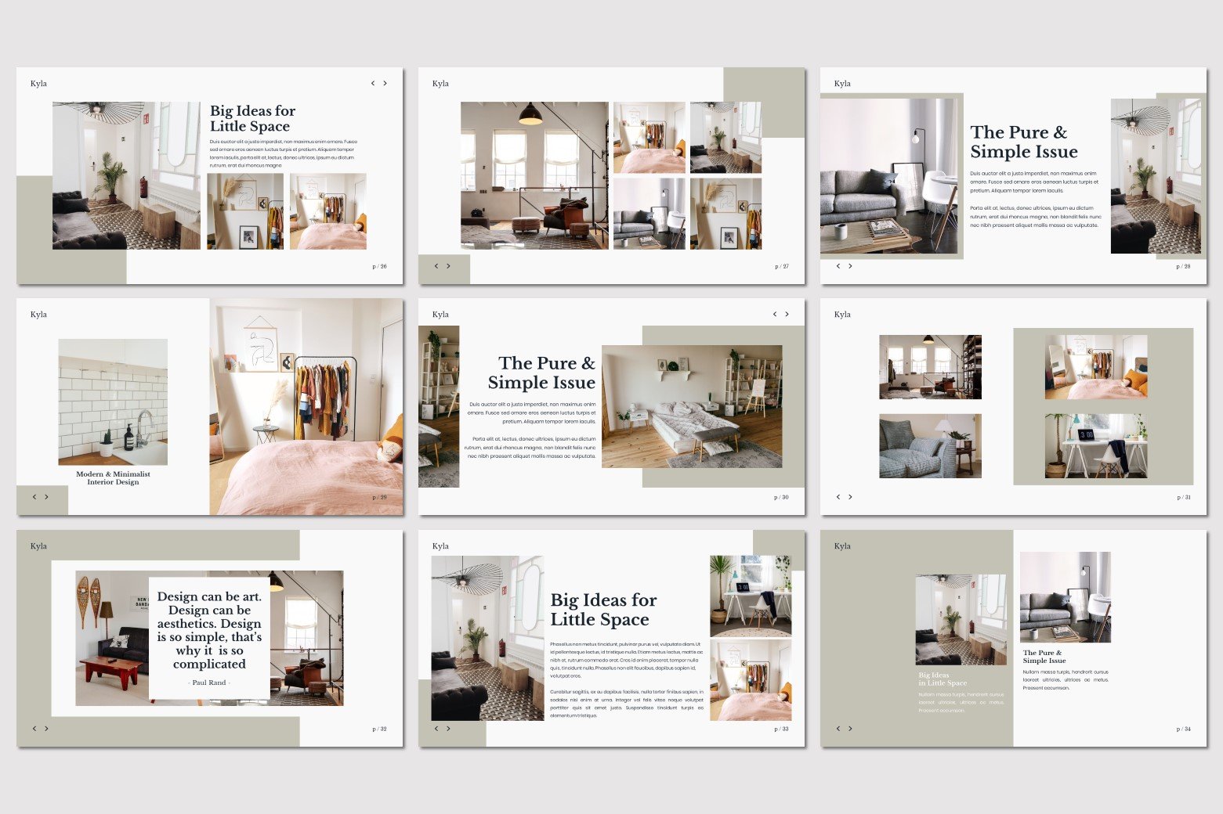Click the next arrow on slide p/31
Viewport: 1223px width, 814px height.
click(x=850, y=497)
